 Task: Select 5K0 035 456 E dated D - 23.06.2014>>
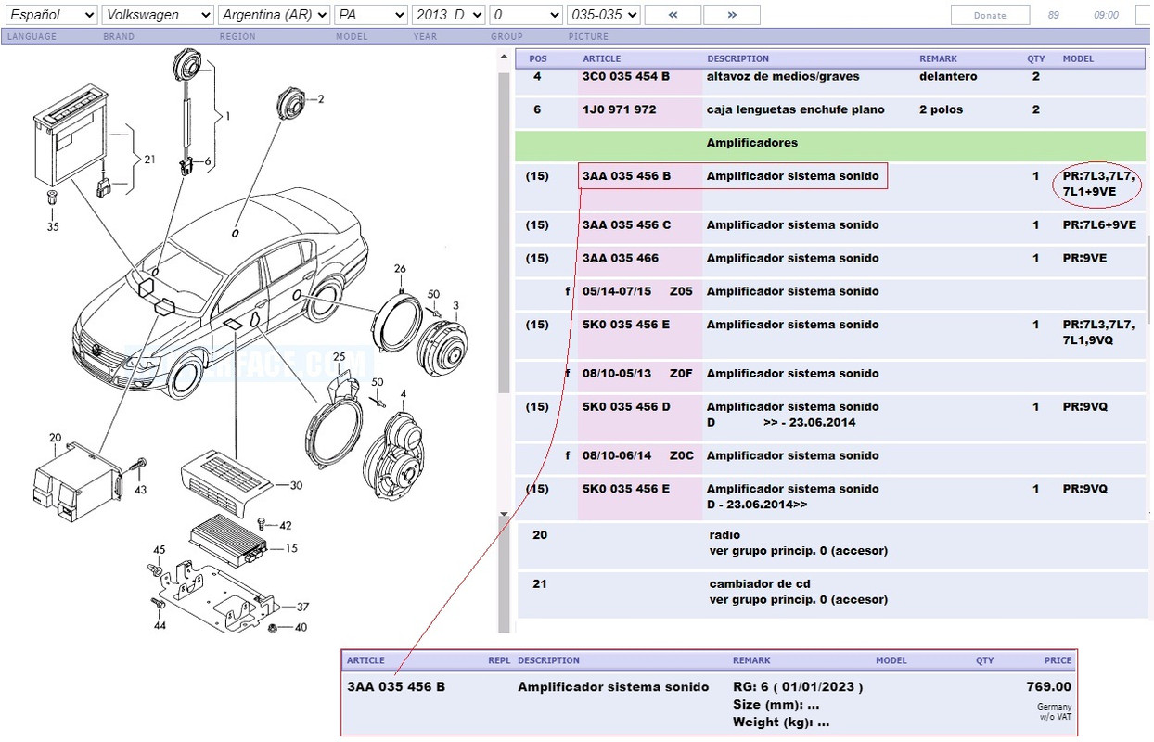click(627, 489)
